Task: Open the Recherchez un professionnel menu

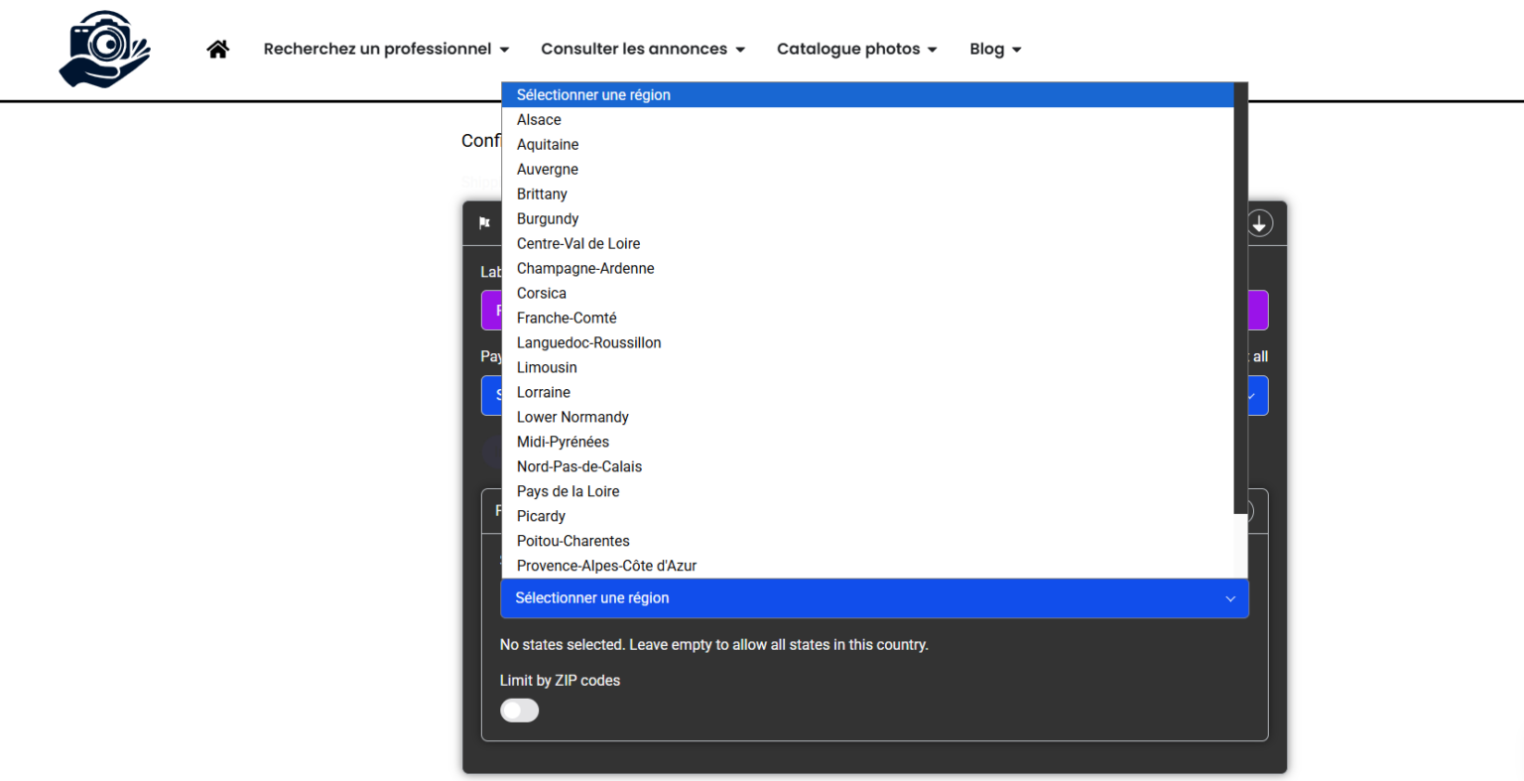Action: pos(386,49)
